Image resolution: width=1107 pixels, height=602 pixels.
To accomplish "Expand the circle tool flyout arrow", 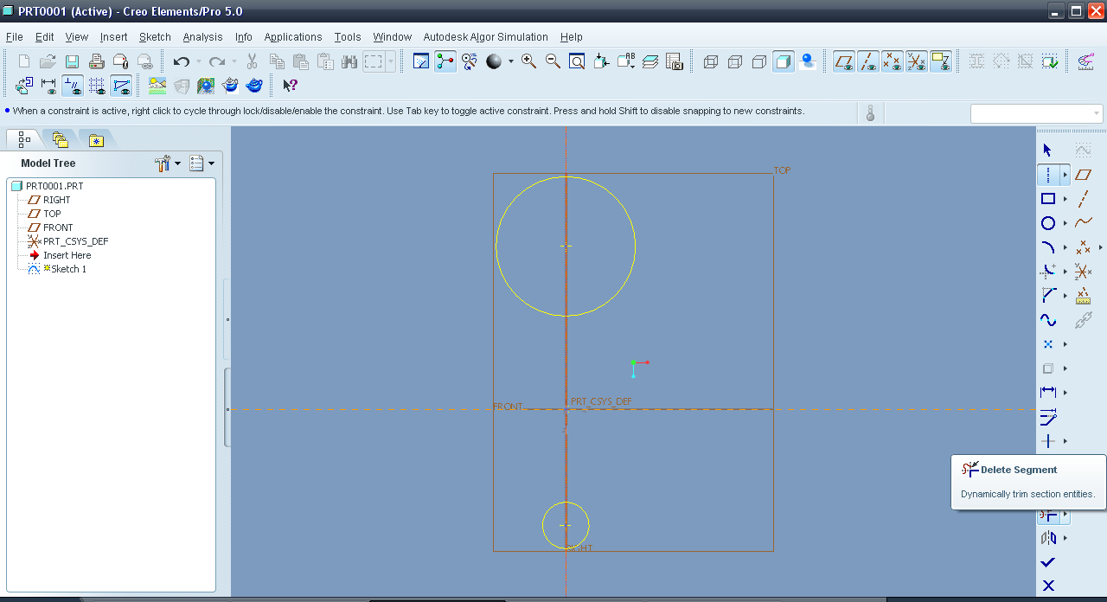I will 1065,224.
